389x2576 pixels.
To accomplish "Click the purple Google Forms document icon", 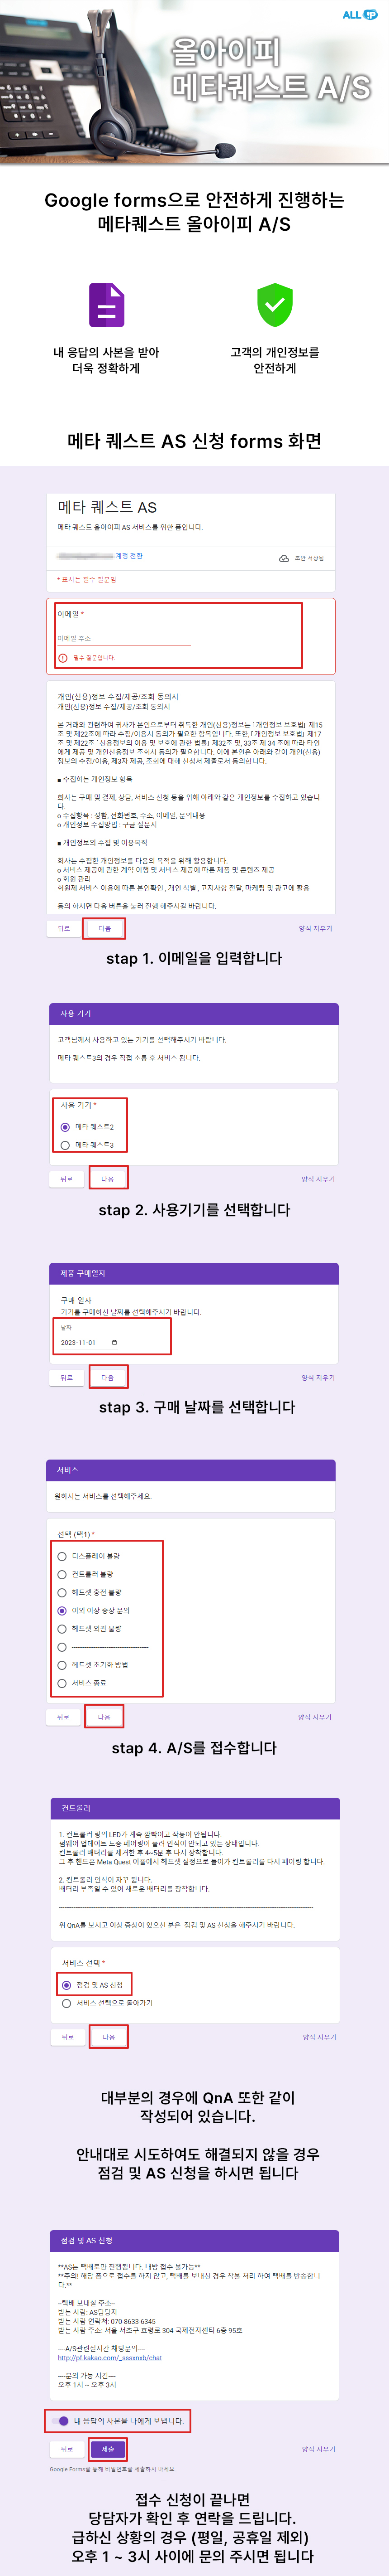I will (107, 305).
